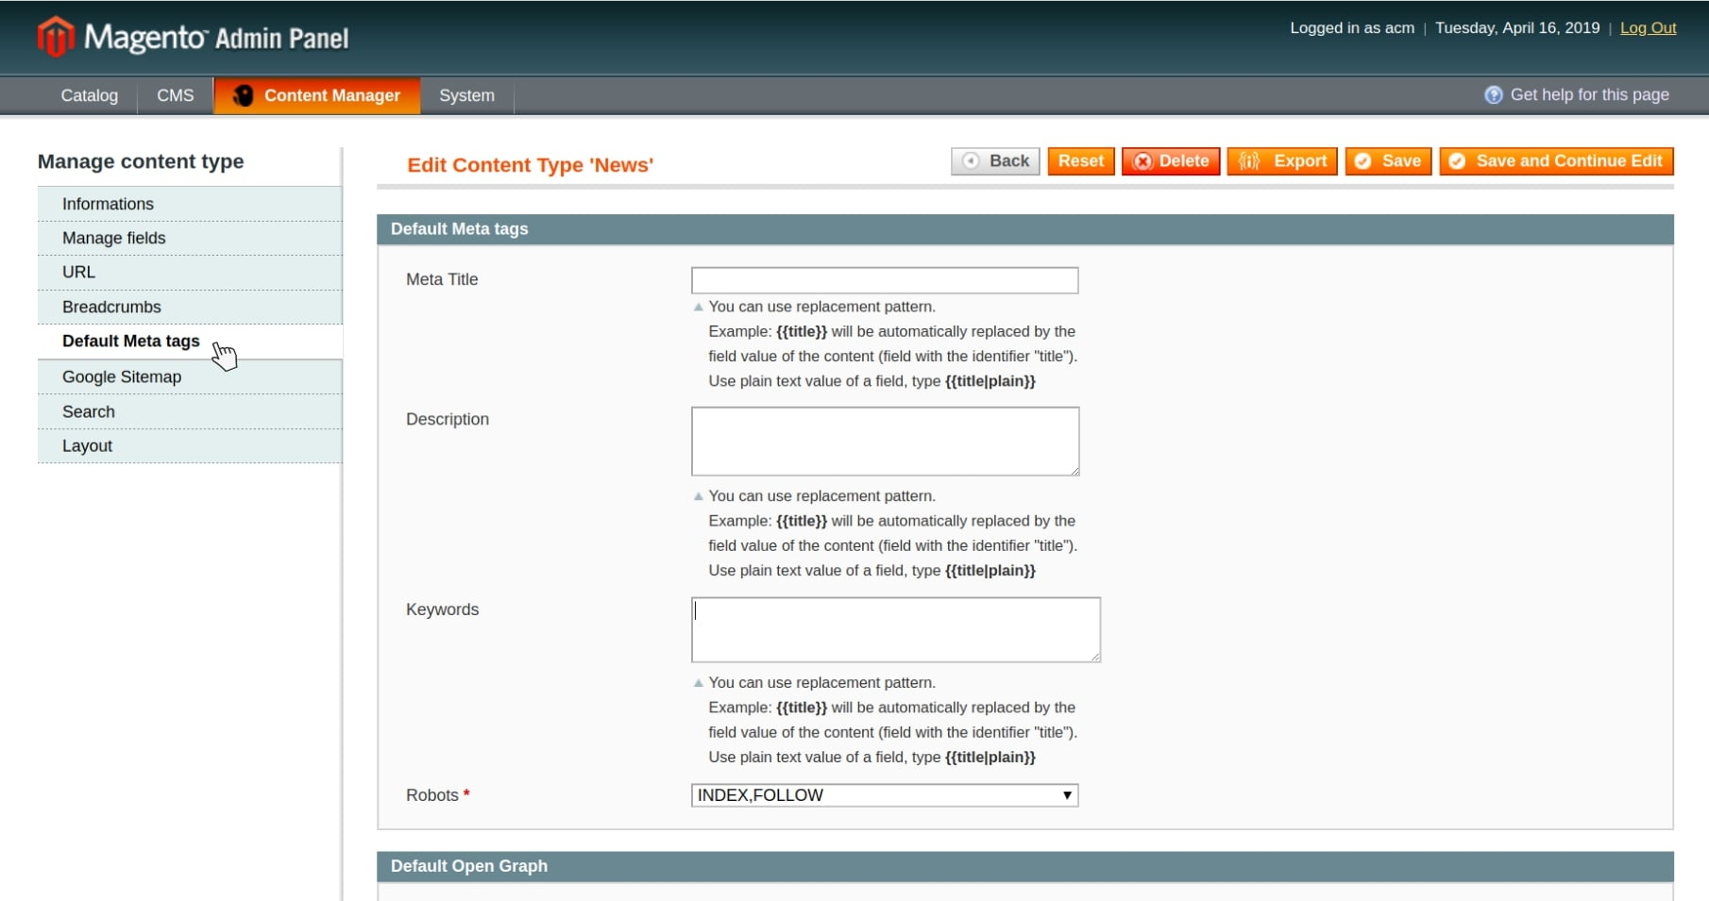Open the CMS menu

tap(176, 95)
